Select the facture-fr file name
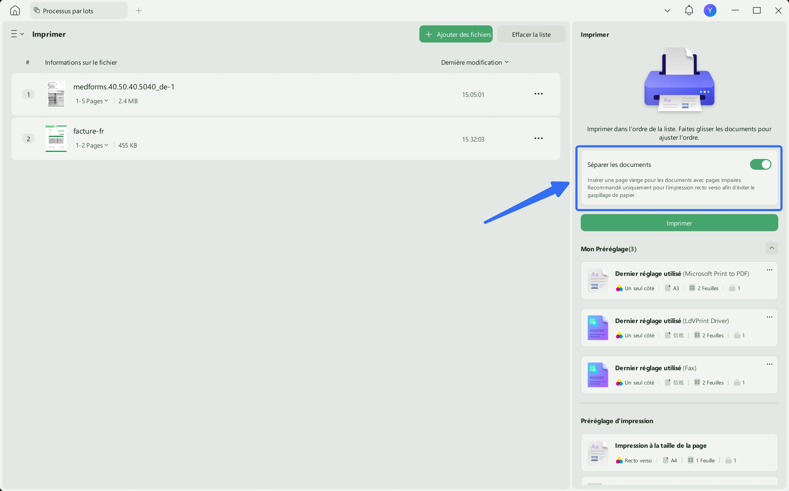The height and width of the screenshot is (491, 789). pyautogui.click(x=88, y=131)
